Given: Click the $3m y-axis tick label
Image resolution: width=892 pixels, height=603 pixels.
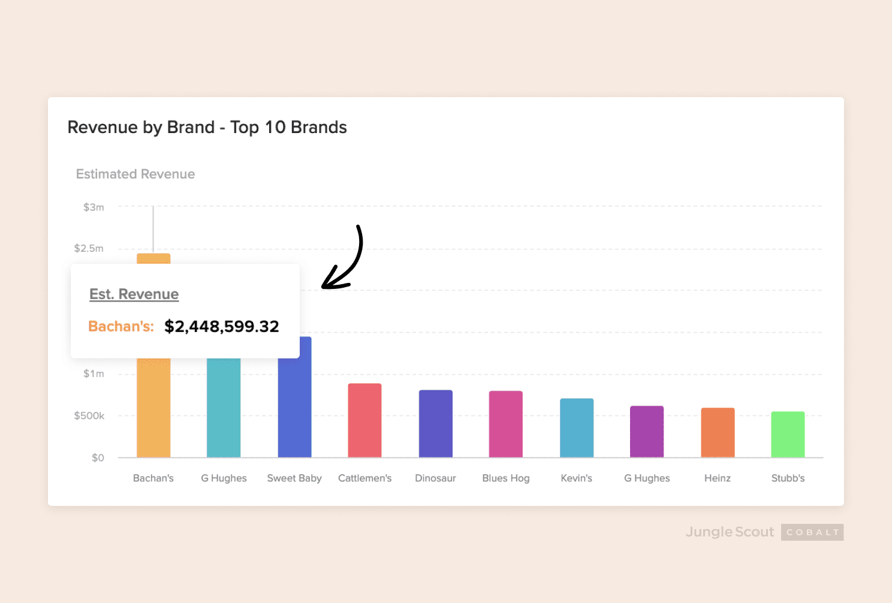Looking at the screenshot, I should (94, 207).
